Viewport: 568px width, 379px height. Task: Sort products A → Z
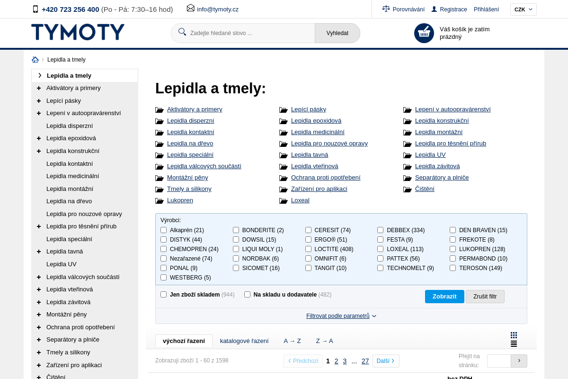click(x=292, y=341)
